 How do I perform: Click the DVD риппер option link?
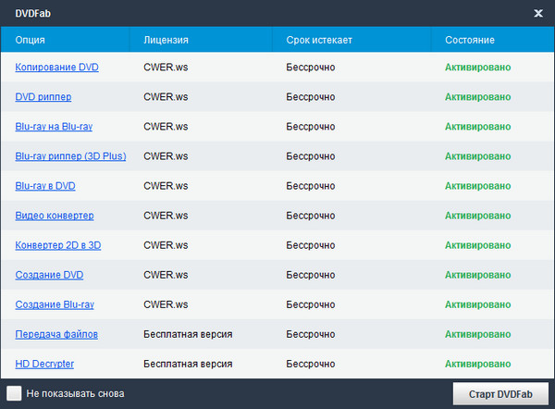(43, 97)
